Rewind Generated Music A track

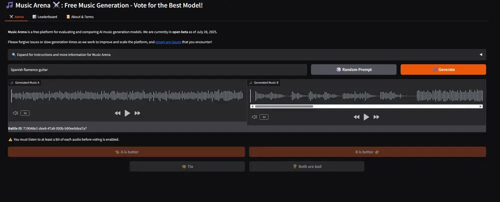[117, 113]
